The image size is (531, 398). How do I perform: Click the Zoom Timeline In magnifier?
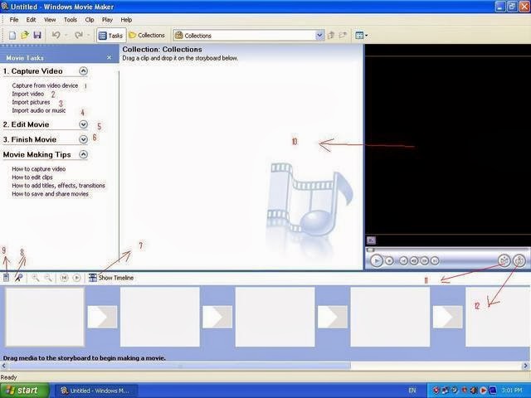pos(35,278)
